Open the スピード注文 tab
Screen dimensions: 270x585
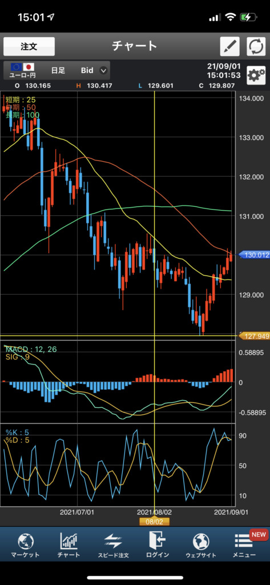[114, 546]
